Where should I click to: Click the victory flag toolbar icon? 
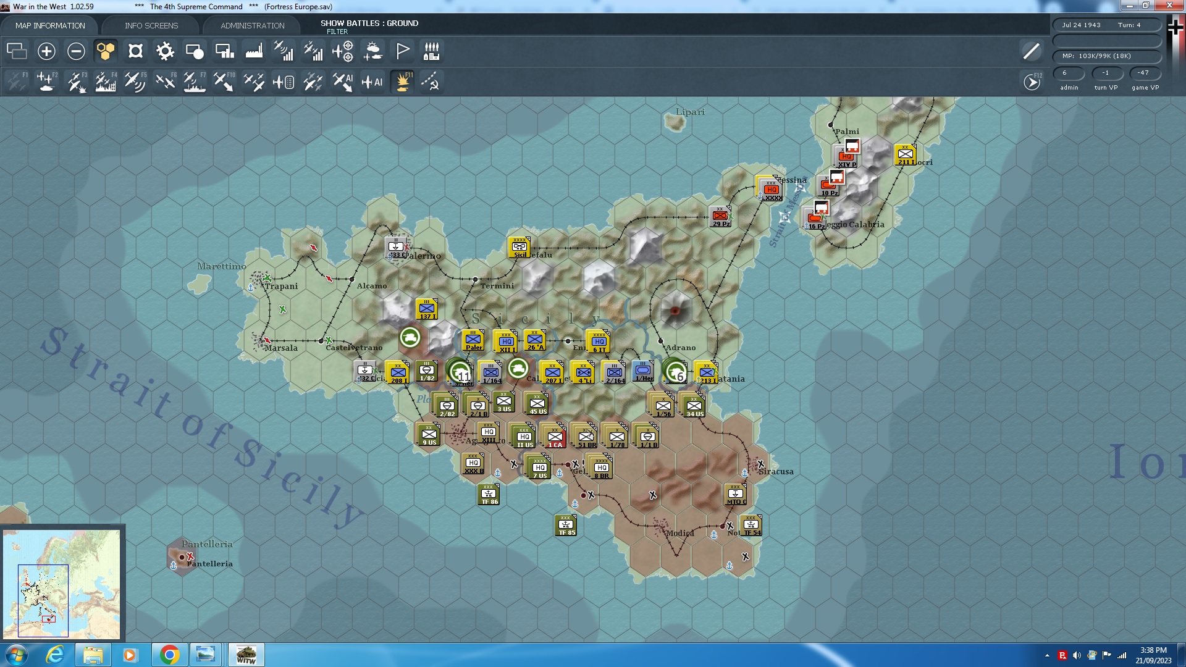point(402,51)
